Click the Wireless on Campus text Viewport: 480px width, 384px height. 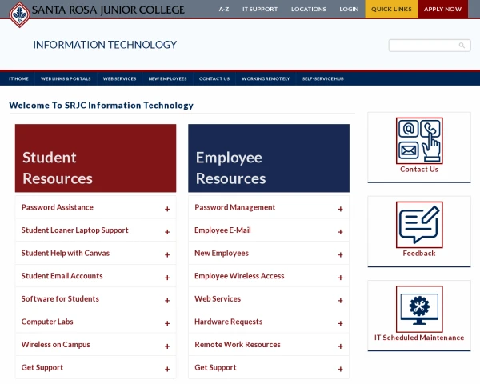click(x=55, y=345)
